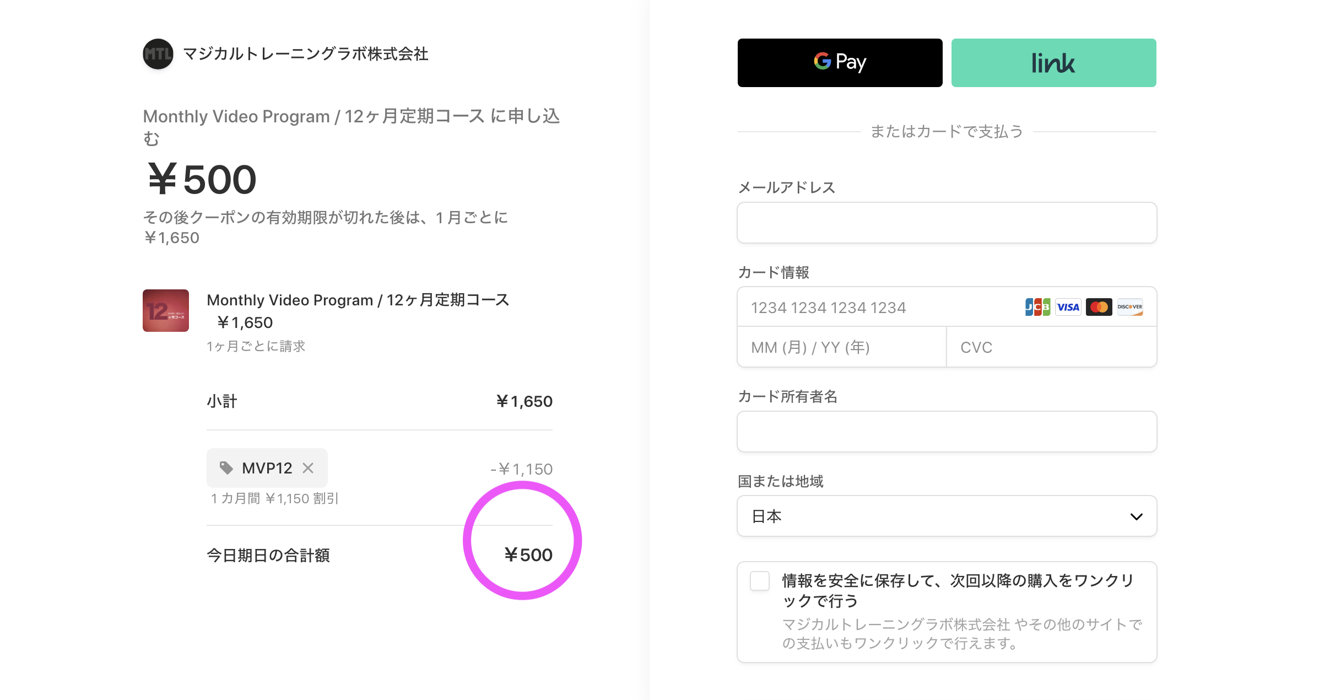Open the country or region dropdown

(946, 516)
